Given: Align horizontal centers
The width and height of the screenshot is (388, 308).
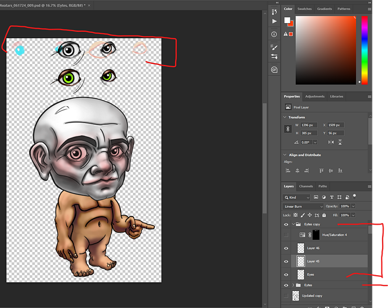Looking at the screenshot, I should pyautogui.click(x=297, y=170).
